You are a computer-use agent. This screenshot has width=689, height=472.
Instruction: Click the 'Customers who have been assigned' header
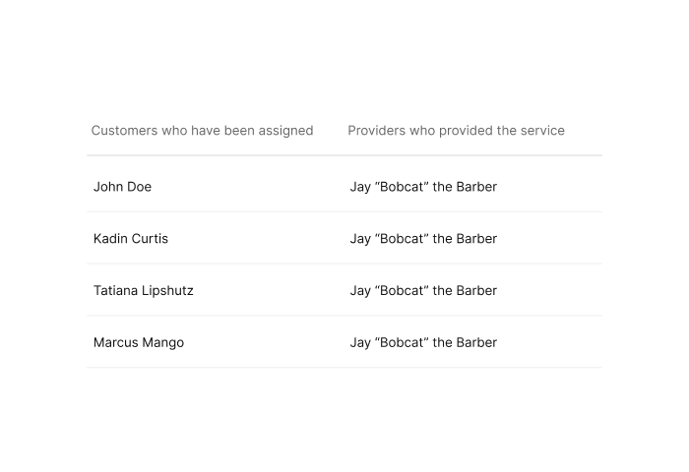202,131
